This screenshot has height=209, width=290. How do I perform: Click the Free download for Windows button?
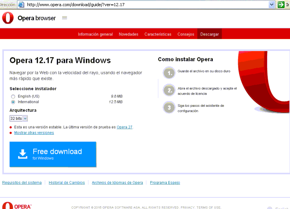tap(53, 154)
